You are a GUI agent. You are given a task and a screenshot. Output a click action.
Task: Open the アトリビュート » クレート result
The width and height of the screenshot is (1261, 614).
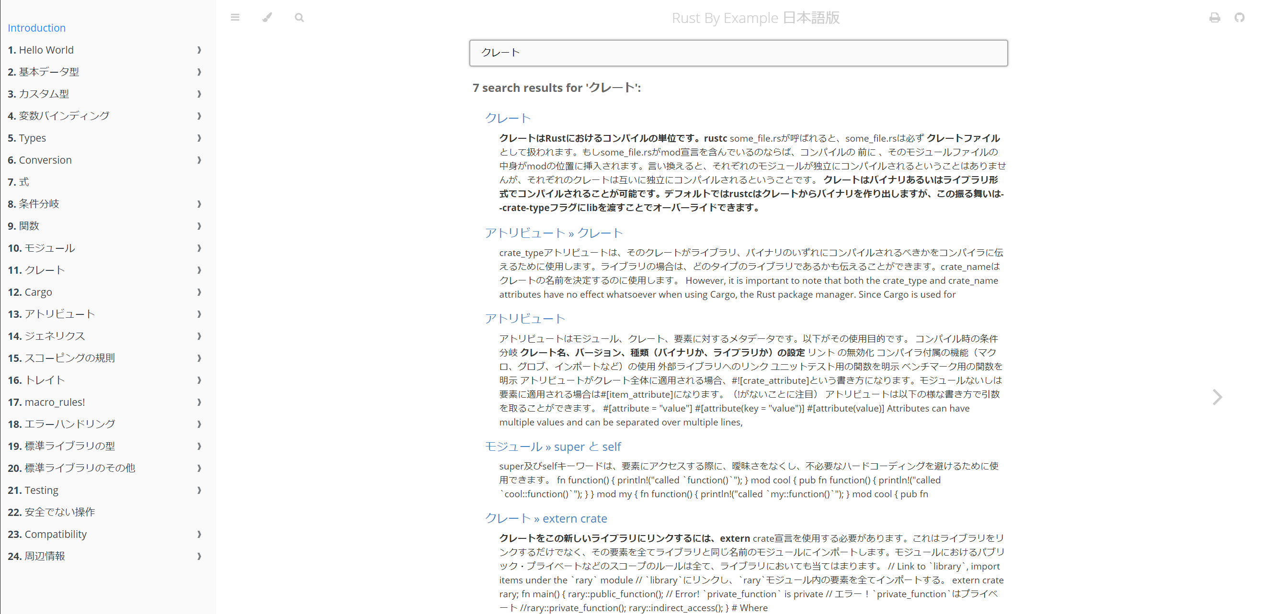[x=554, y=233]
